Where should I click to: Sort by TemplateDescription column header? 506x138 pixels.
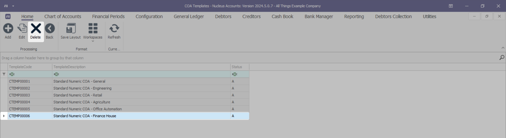pos(141,67)
